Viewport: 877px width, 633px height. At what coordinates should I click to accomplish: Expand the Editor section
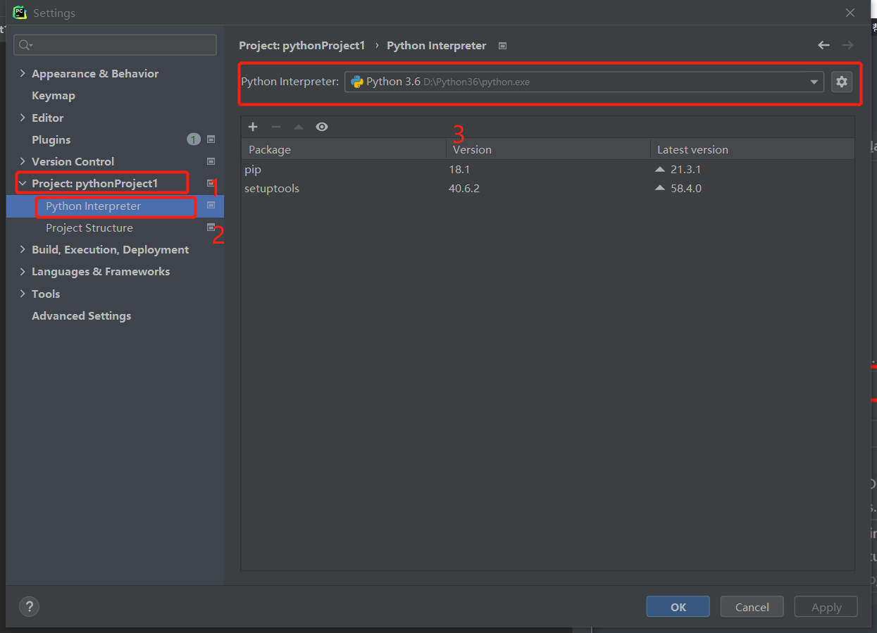23,118
